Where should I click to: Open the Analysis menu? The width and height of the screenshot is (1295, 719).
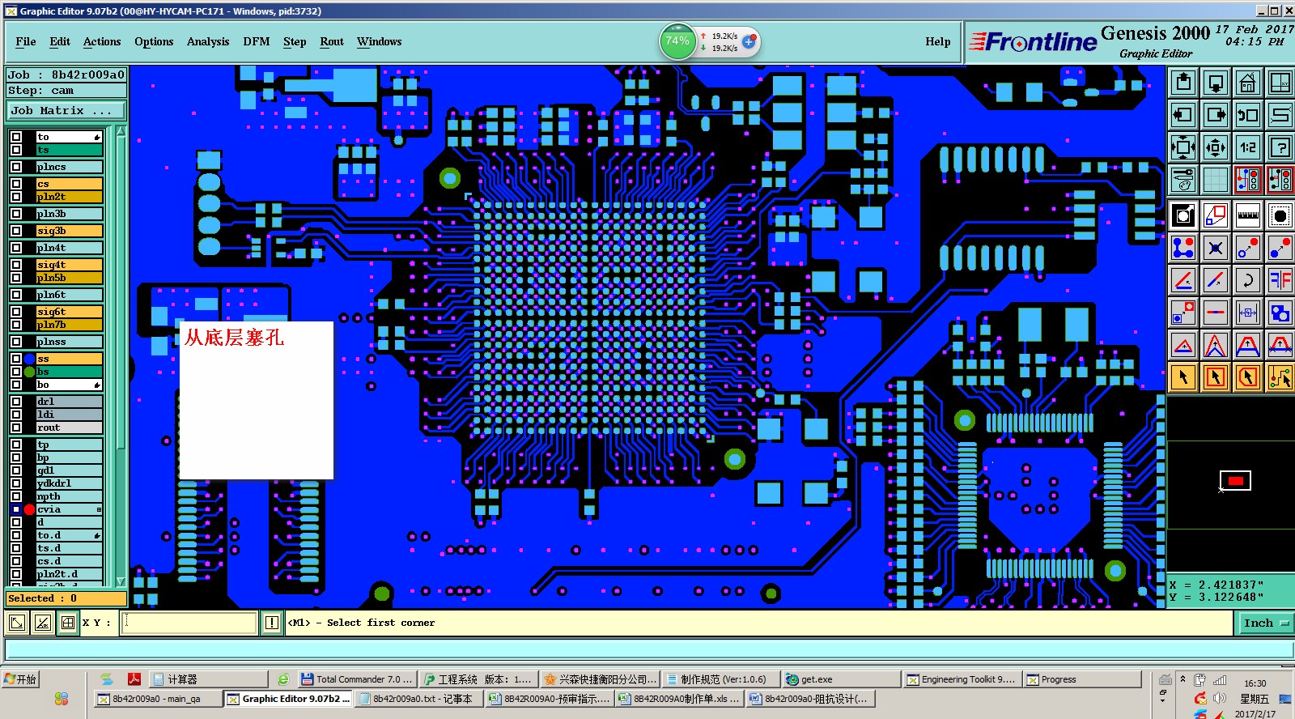point(208,41)
